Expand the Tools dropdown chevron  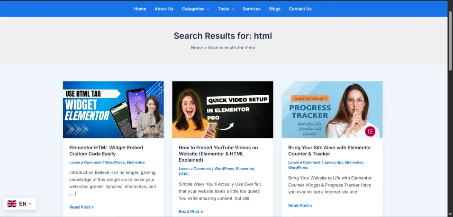pos(233,9)
